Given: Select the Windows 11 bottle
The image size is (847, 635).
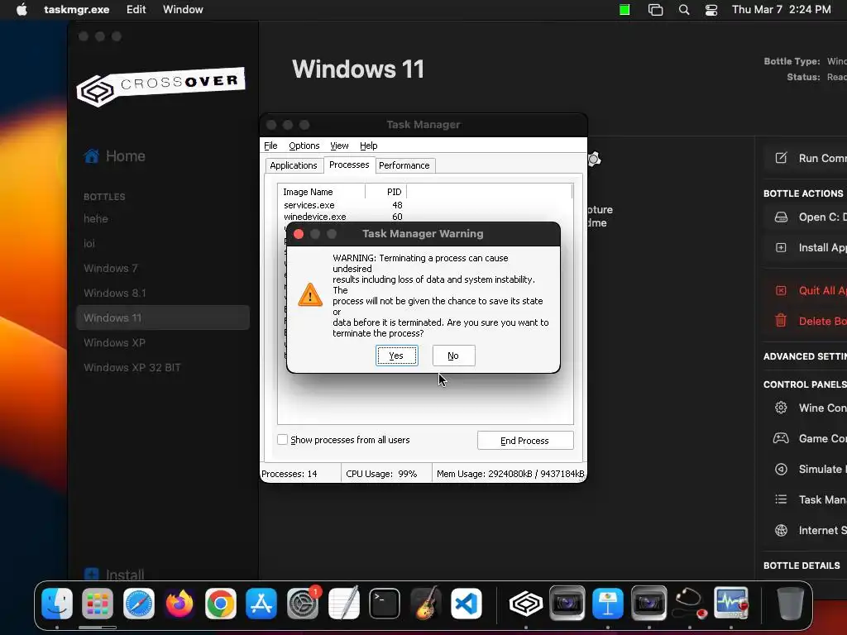Looking at the screenshot, I should pyautogui.click(x=163, y=317).
